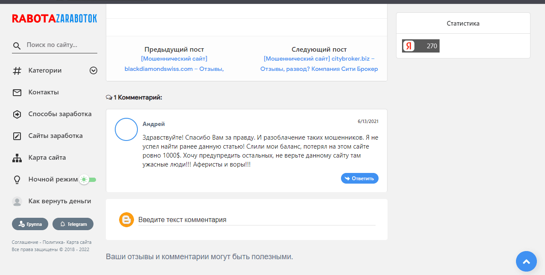Screen dimensions: 545x275
Task: Open the Telegram channel button
Action: 73,224
